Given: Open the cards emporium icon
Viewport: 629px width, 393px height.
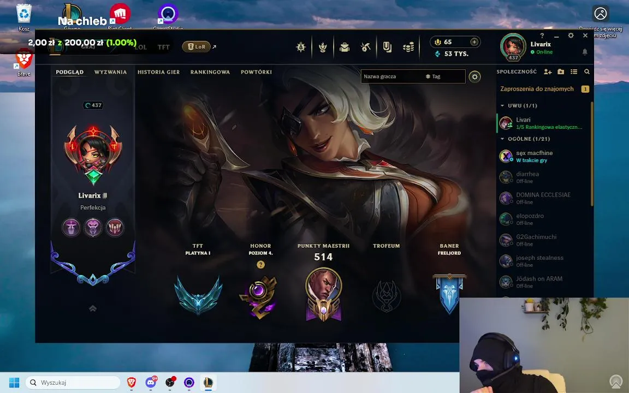Looking at the screenshot, I should click(387, 47).
